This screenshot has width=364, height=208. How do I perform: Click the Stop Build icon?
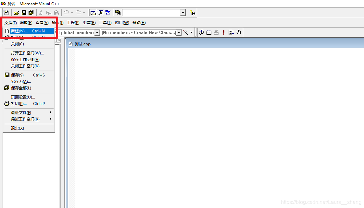point(216,32)
